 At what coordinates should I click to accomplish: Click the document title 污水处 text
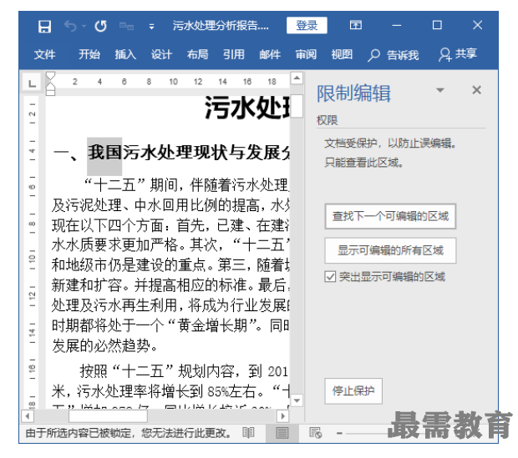(x=247, y=108)
